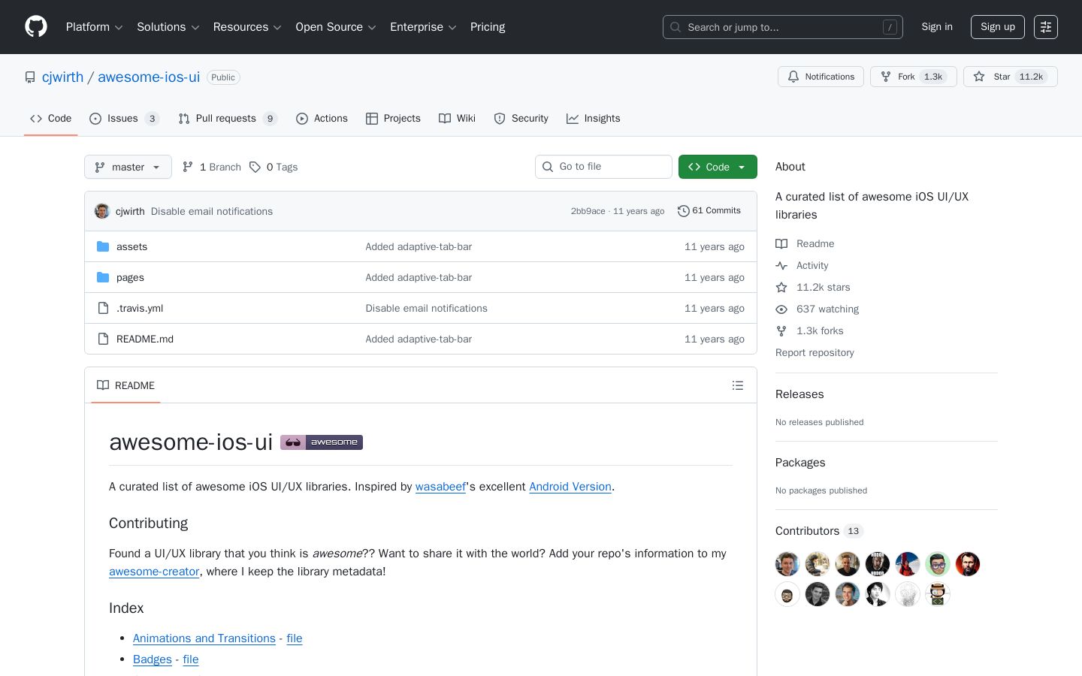Open cjwirth's avatar next to latest commit
Screen dimensions: 1082x676
[102, 211]
